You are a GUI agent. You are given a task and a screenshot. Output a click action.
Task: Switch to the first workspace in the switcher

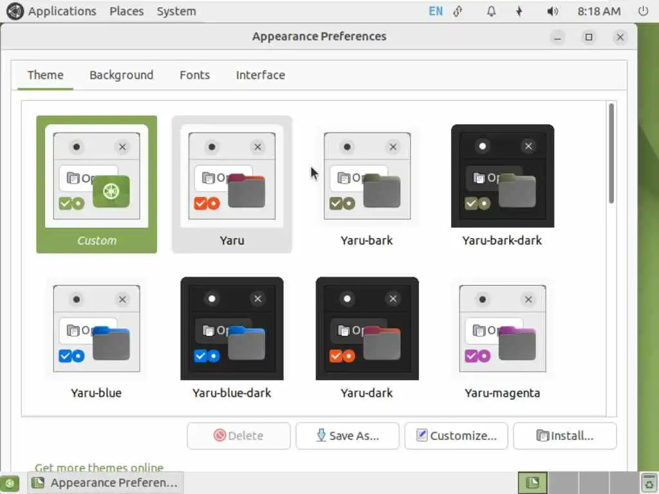click(532, 482)
